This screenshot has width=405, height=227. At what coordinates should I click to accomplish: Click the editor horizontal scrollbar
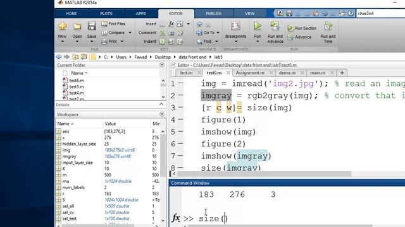(264, 174)
